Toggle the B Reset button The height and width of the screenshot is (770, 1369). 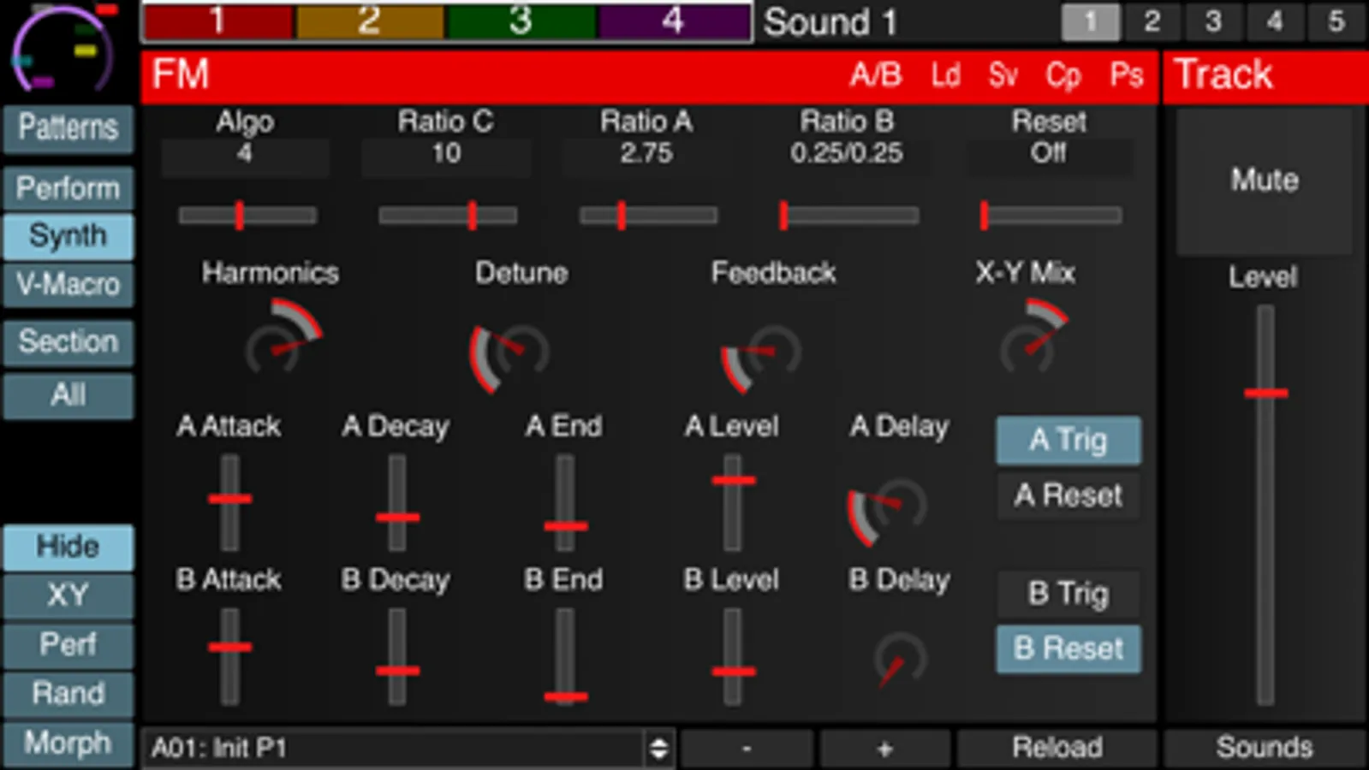coord(1068,649)
